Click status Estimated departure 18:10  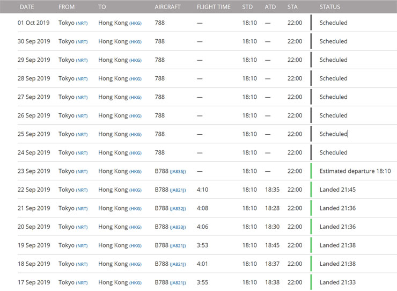coord(355,171)
